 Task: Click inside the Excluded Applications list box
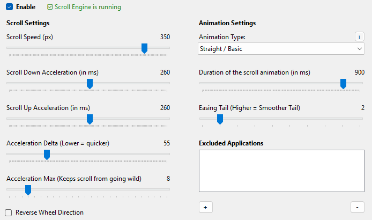click(x=281, y=171)
